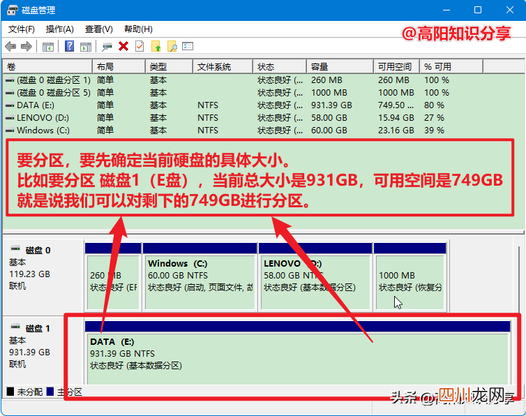The height and width of the screenshot is (416, 526).
Task: Sort by the 文件系统 column header
Action: (223, 66)
